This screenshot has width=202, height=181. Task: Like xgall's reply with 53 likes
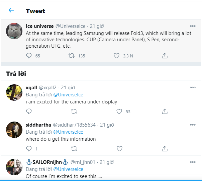point(119,111)
